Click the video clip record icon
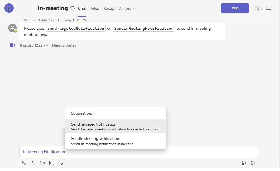 coord(244,163)
